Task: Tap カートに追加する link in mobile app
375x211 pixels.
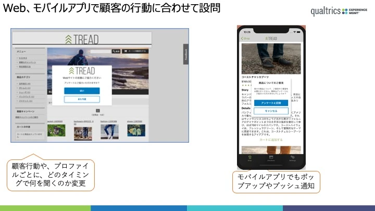Action: tap(271, 140)
